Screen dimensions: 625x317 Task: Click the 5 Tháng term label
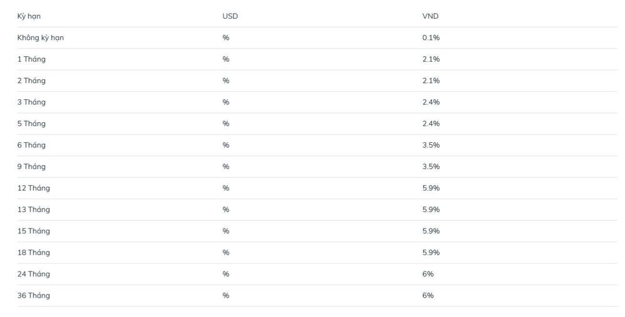(x=31, y=124)
